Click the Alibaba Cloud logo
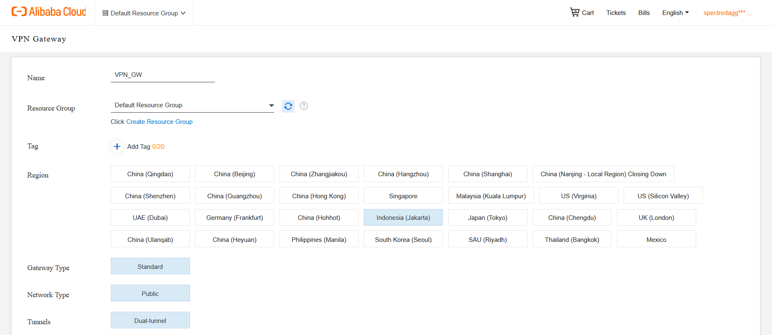 (x=49, y=12)
